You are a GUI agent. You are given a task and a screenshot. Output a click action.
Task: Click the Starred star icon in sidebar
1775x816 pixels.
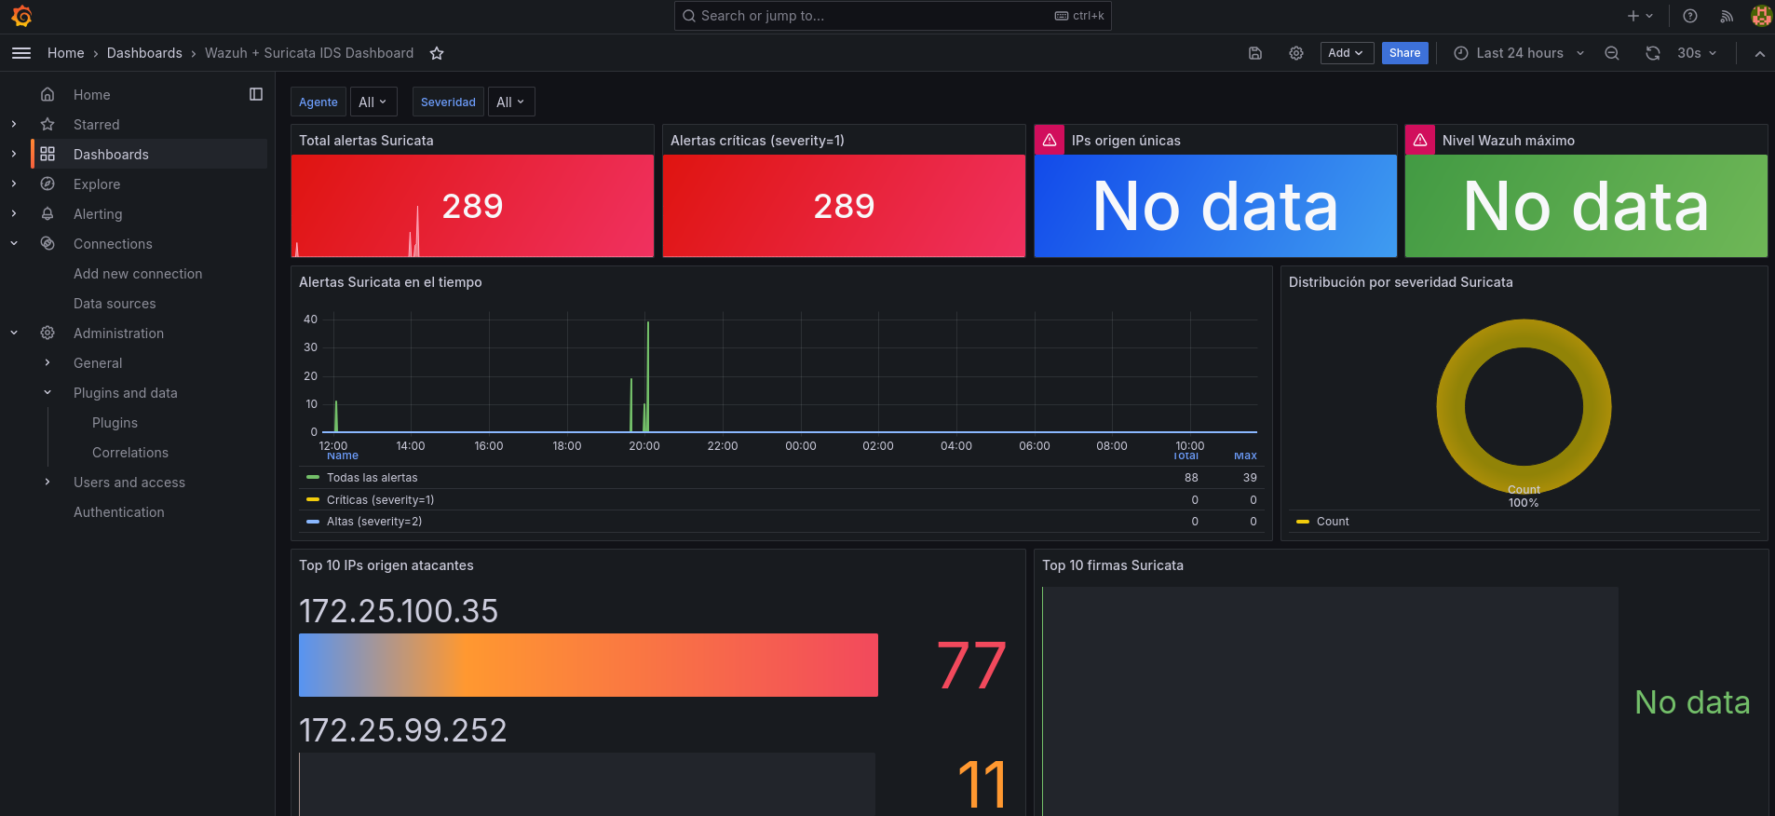click(47, 124)
